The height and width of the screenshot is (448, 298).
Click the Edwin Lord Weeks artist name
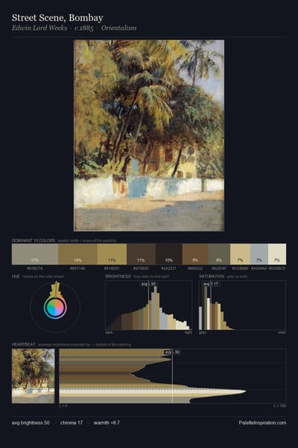pos(39,28)
